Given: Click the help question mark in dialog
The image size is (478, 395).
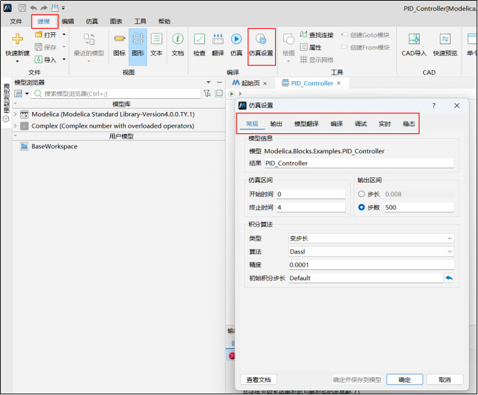Looking at the screenshot, I should 433,105.
